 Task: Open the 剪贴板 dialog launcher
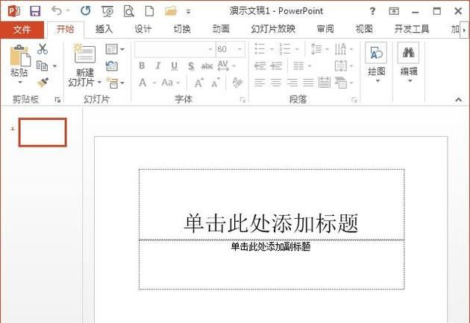coord(57,100)
